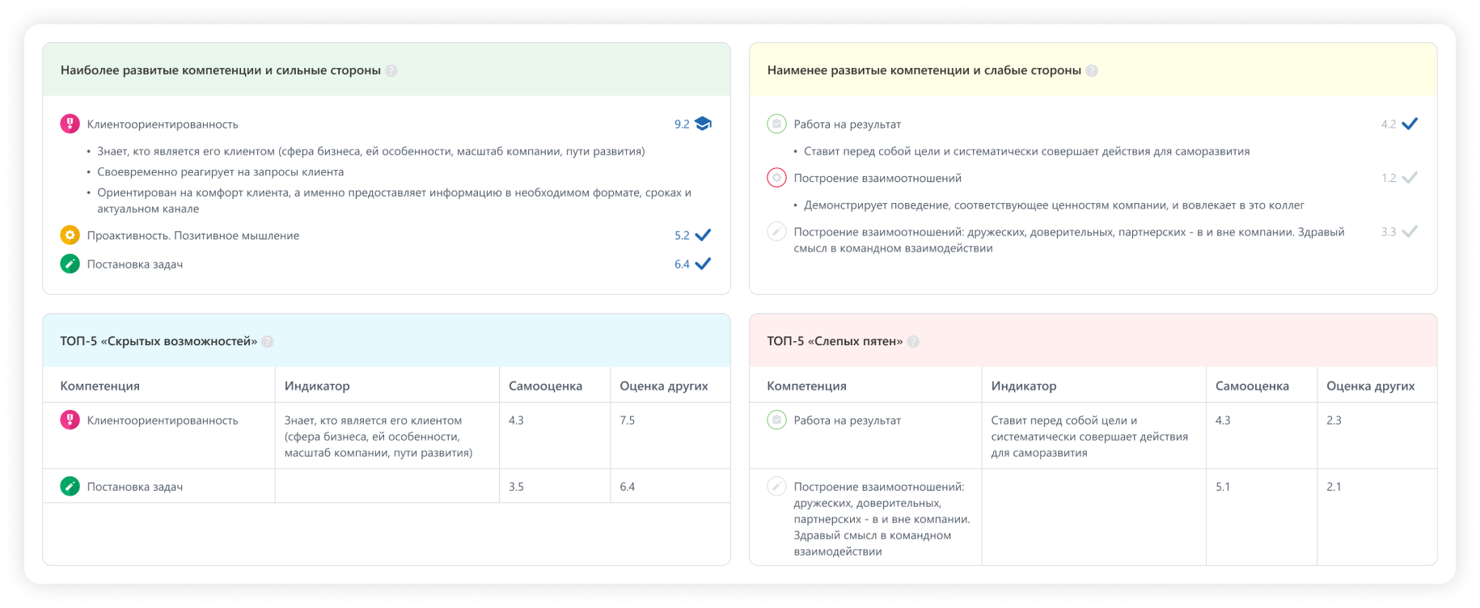Click score value 4.2
The height and width of the screenshot is (608, 1480).
tap(1389, 125)
